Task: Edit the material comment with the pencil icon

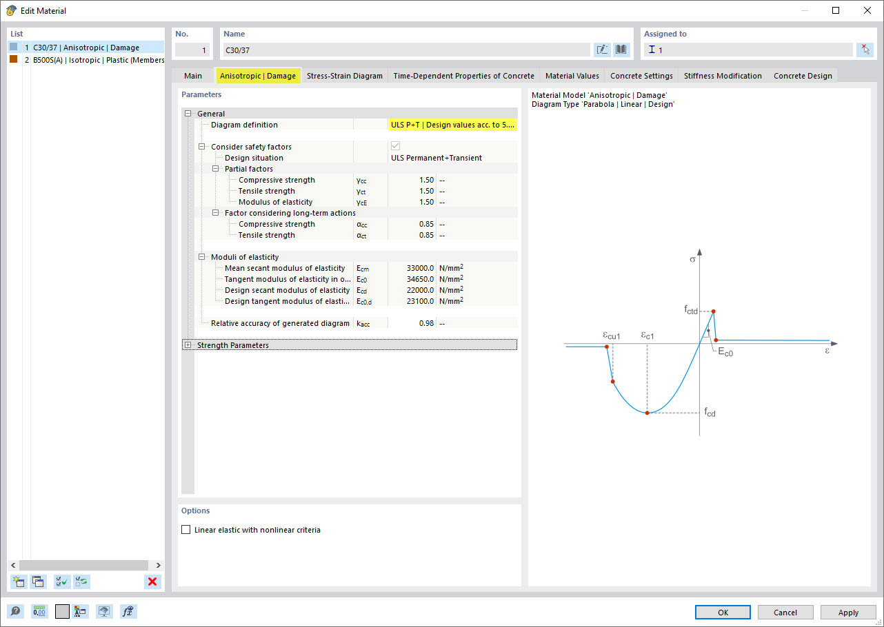Action: [x=601, y=49]
